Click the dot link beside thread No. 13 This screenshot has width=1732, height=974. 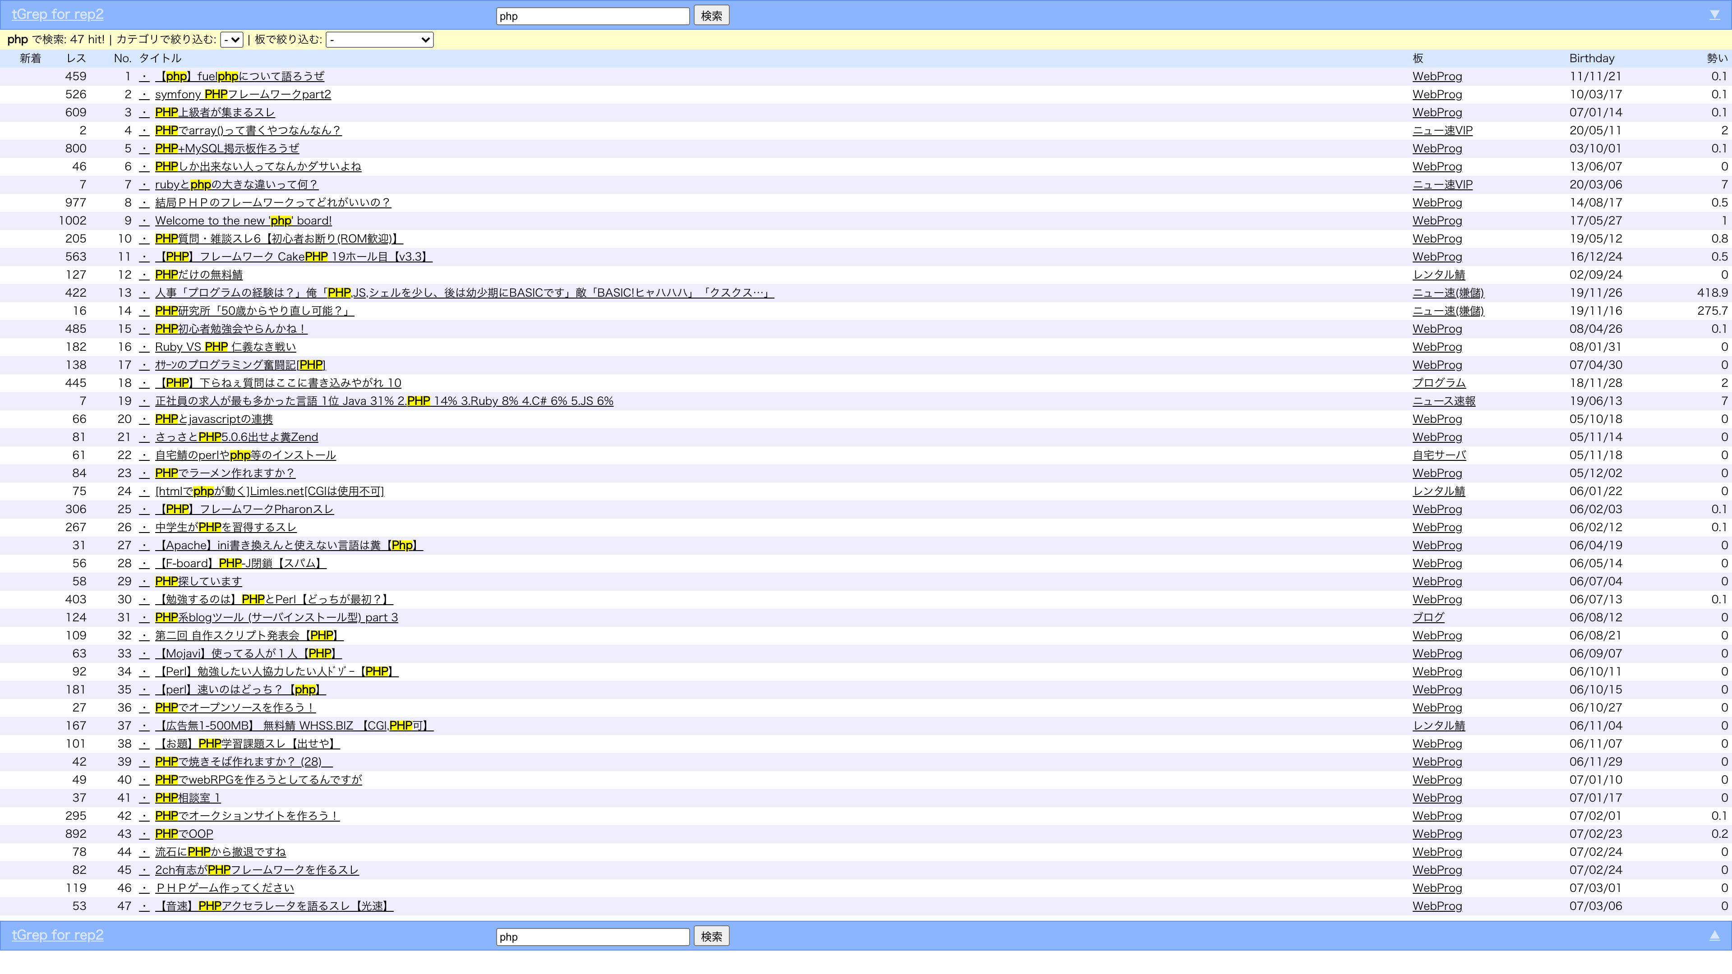pos(144,293)
